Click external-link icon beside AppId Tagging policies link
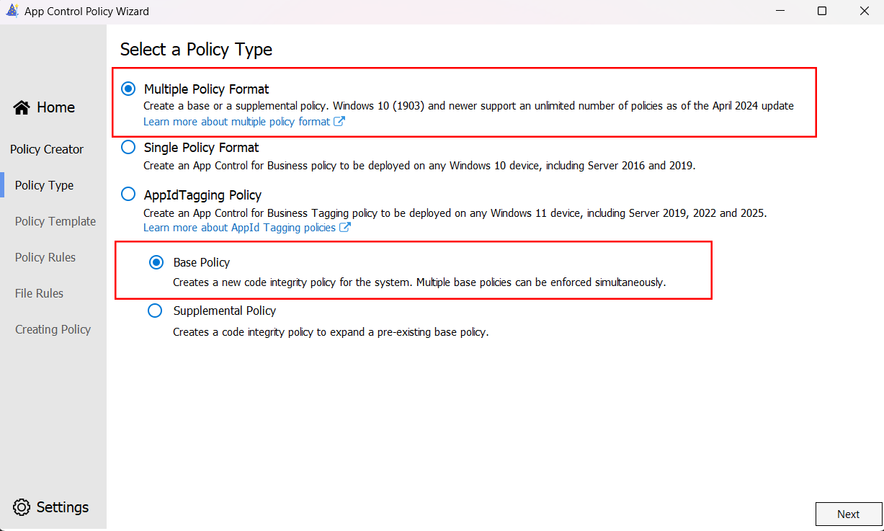 click(x=345, y=228)
